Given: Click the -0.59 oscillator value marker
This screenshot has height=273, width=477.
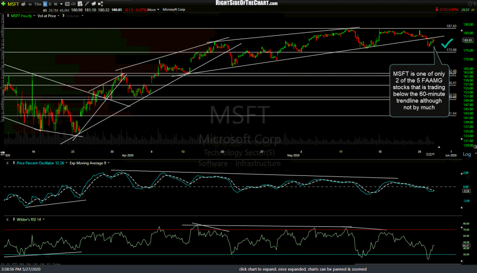Looking at the screenshot, I should point(466,191).
